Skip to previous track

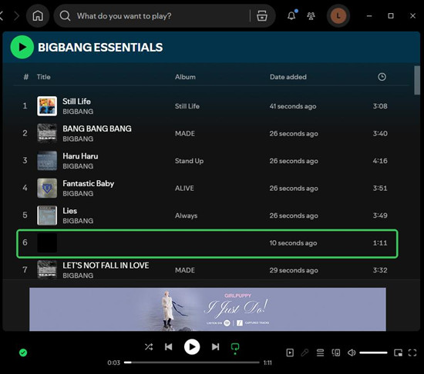pos(169,347)
